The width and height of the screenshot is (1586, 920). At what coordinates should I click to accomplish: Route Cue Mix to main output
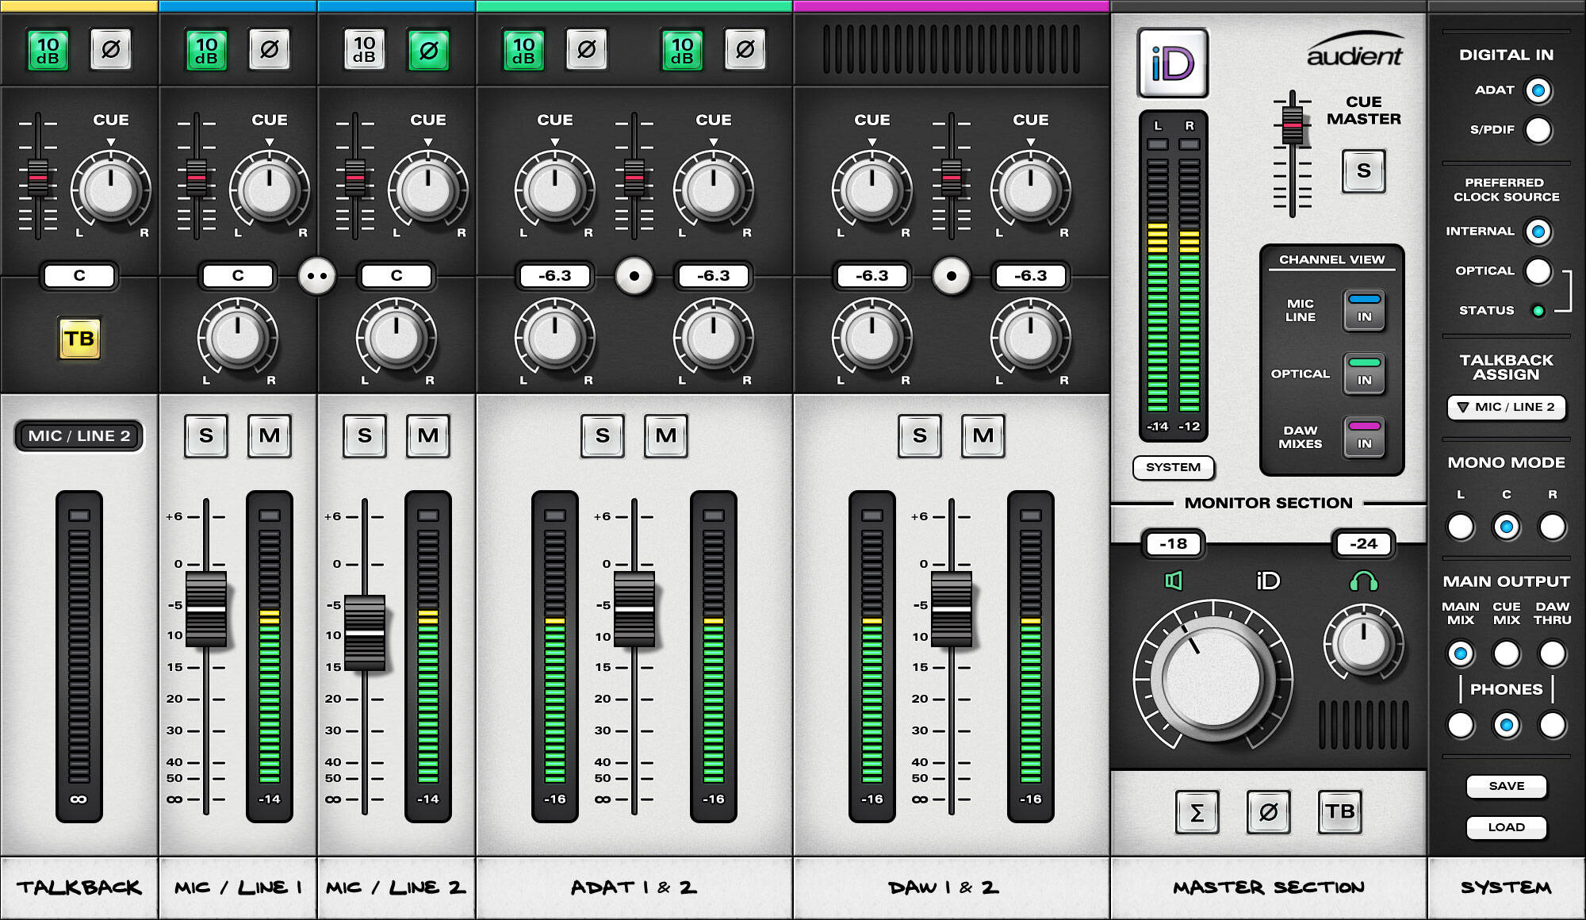click(x=1507, y=654)
